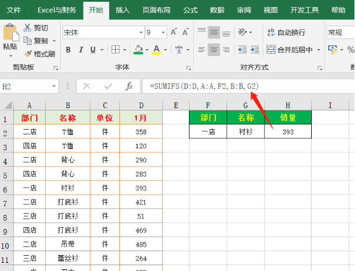Toggle Bold formatting
The height and width of the screenshot is (271, 355).
tap(68, 50)
